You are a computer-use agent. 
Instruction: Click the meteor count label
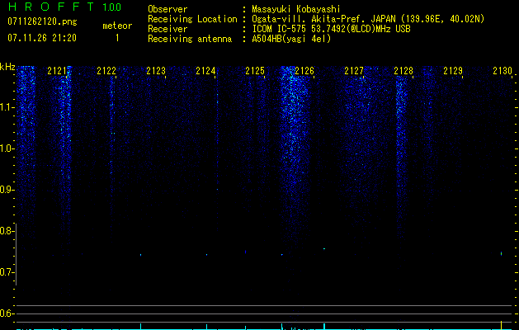[117, 26]
